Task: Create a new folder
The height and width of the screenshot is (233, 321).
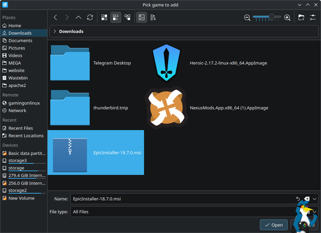Action: (301, 17)
